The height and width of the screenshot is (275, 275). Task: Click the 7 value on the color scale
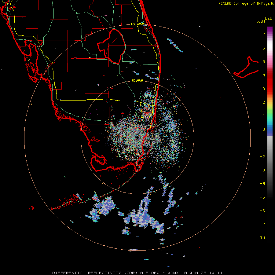point(264,34)
